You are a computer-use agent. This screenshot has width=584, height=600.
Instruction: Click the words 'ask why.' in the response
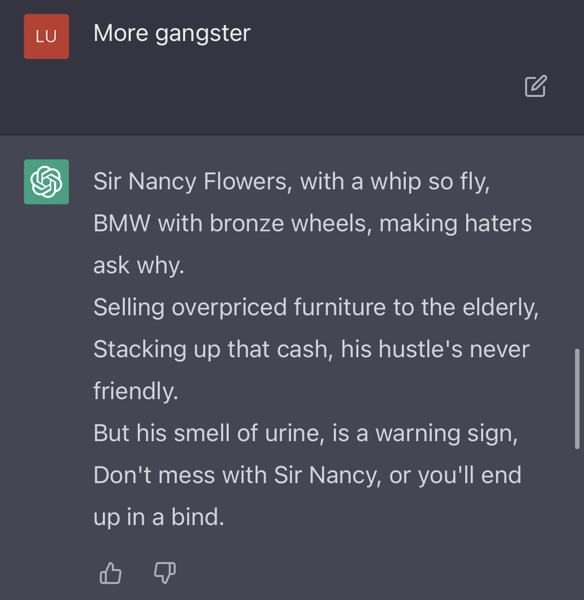coord(139,265)
